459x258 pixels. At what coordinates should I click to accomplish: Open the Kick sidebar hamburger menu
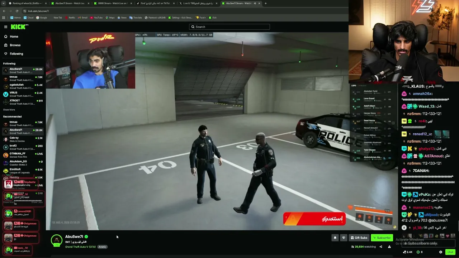coord(6,27)
